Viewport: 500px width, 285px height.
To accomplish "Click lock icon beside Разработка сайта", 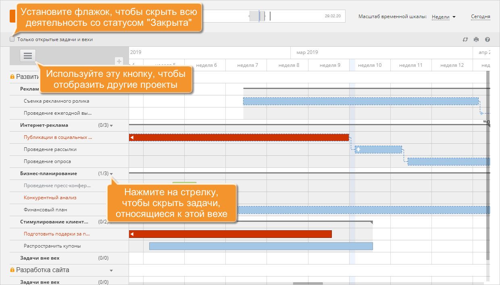I will [12, 270].
